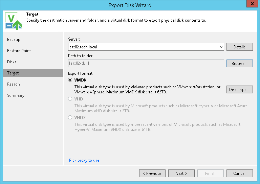Click the Details button for the server

pos(240,47)
